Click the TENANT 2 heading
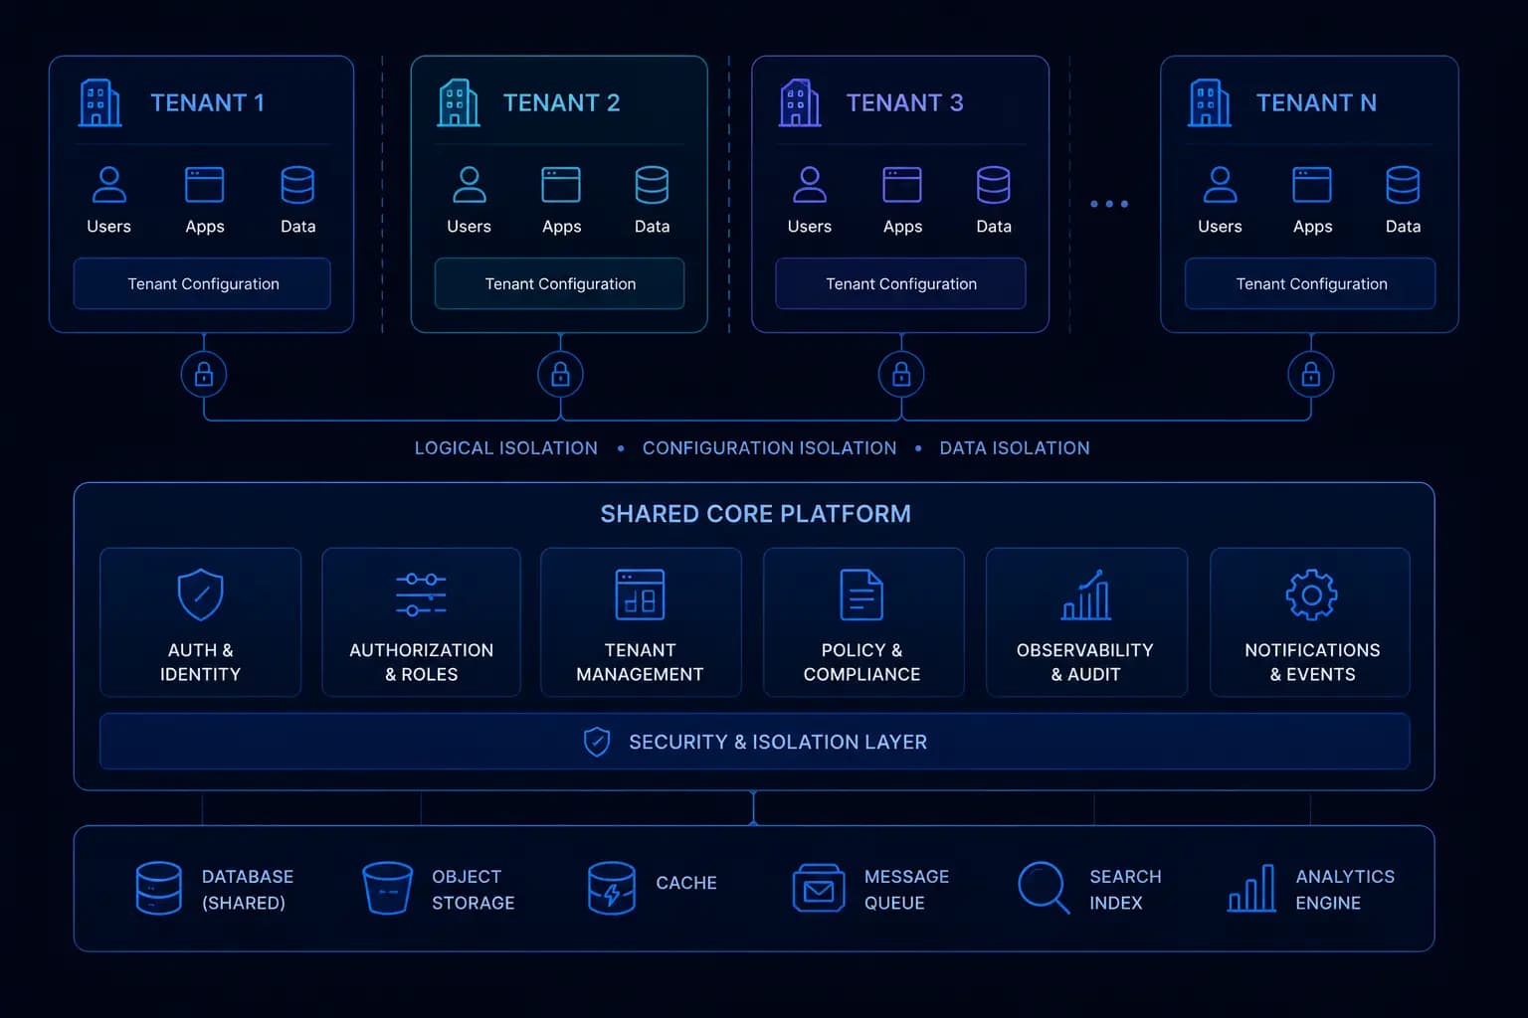Screen dimensions: 1528x1018 (561, 103)
